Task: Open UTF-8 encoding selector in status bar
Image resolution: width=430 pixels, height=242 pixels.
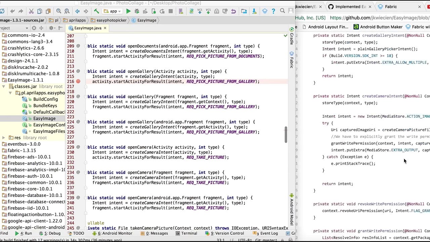Action: pyautogui.click(x=245, y=240)
